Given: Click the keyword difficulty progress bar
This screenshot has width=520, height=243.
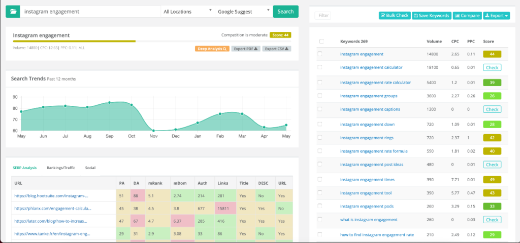Looking at the screenshot, I should (74, 42).
